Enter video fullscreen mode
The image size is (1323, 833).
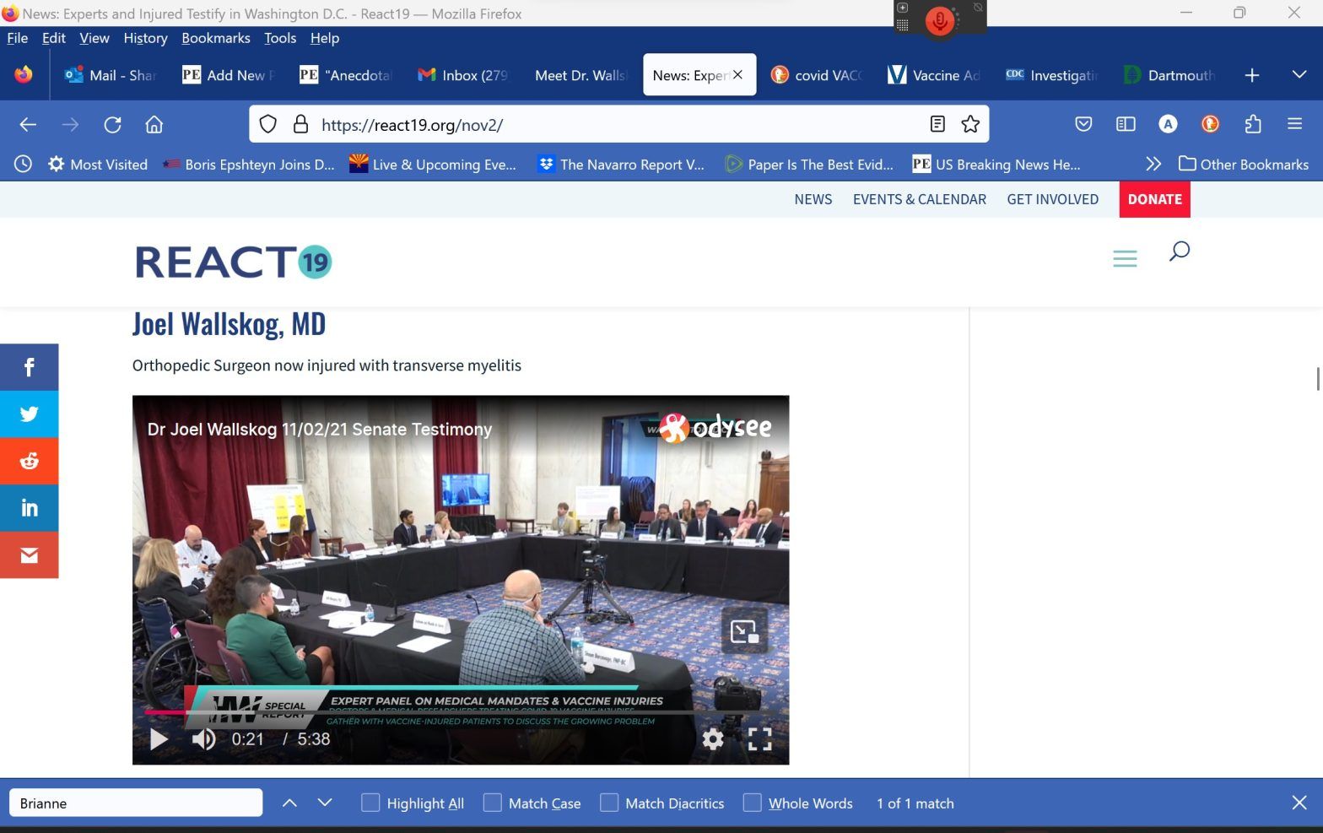tap(760, 739)
